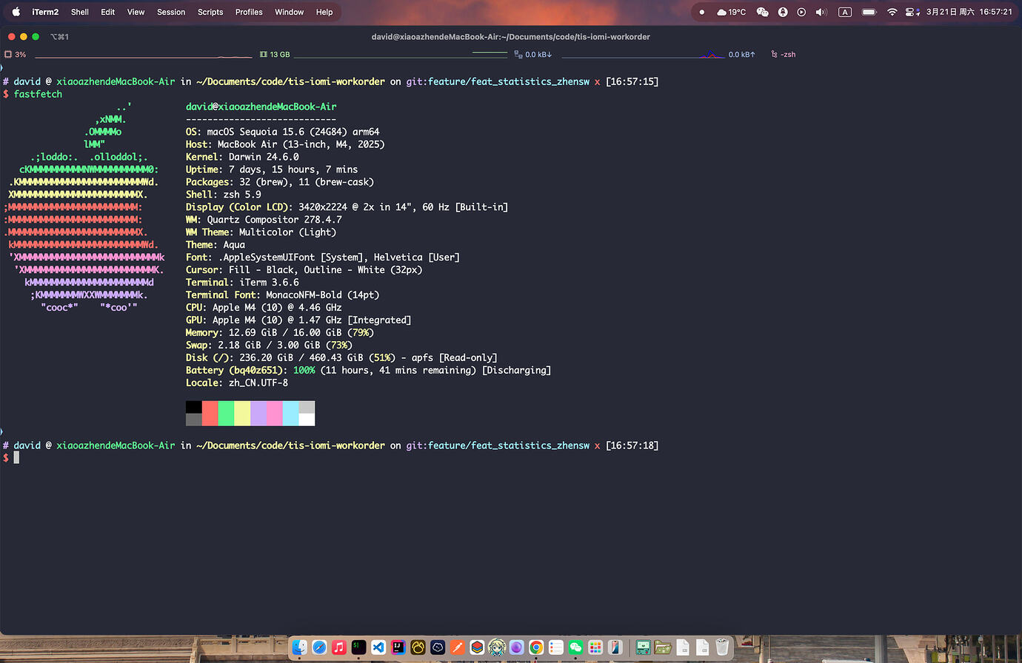Click the date and time 16:57:21 in the menu bar
This screenshot has height=663, width=1022.
[x=969, y=12]
